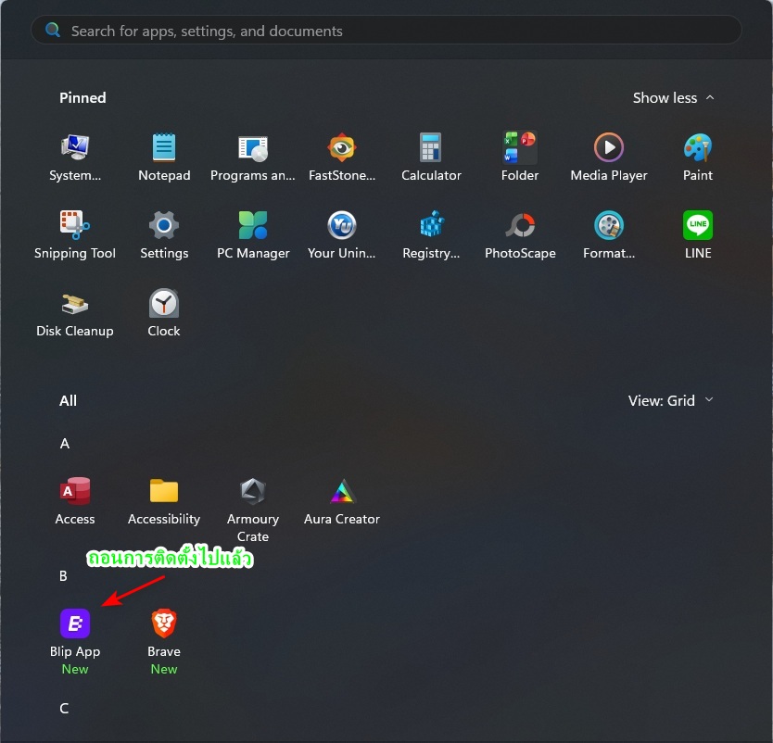Viewport: 773px width, 743px height.
Task: Open the Settings gear icon
Action: pyautogui.click(x=164, y=225)
